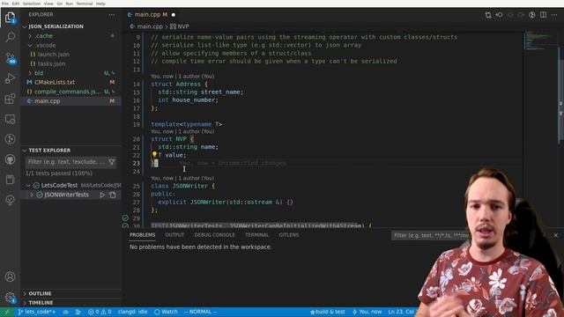Click the code lens above struct Address
The image size is (564, 317).
click(x=182, y=77)
